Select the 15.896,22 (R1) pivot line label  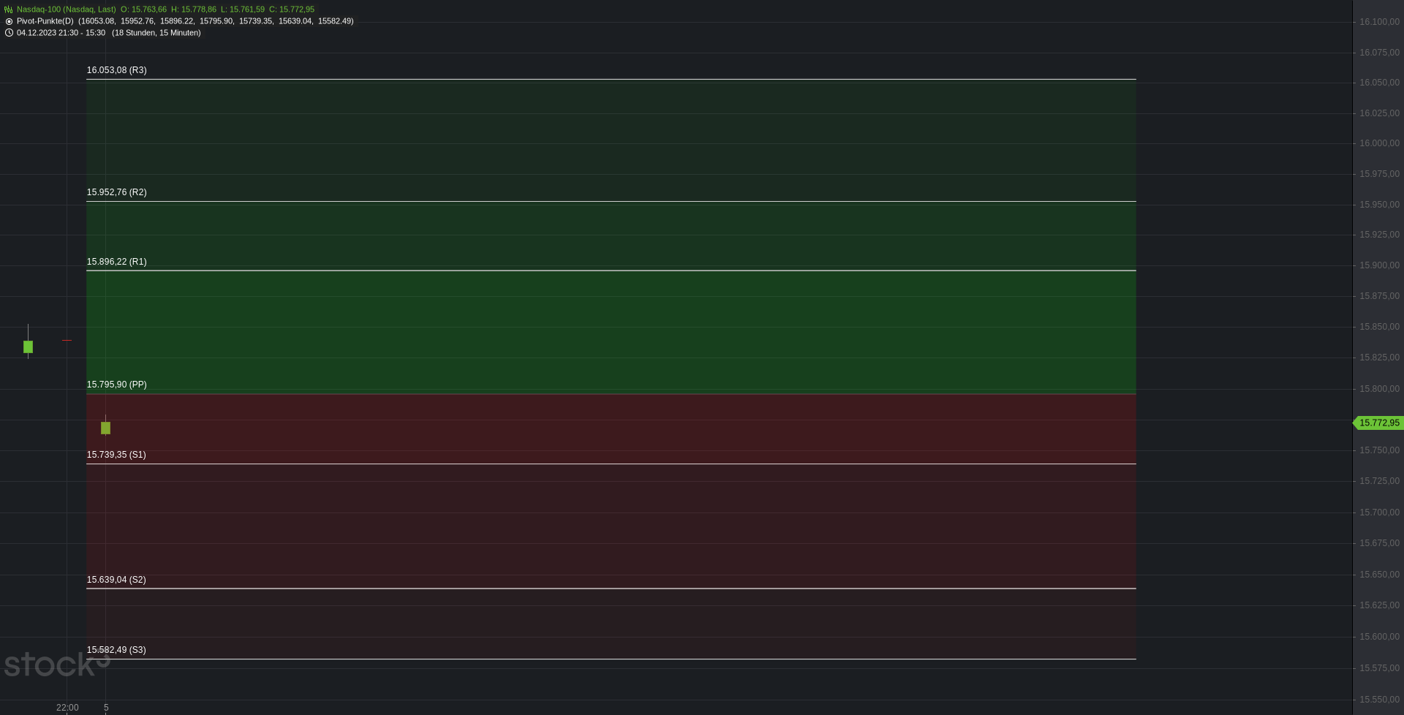pyautogui.click(x=117, y=262)
